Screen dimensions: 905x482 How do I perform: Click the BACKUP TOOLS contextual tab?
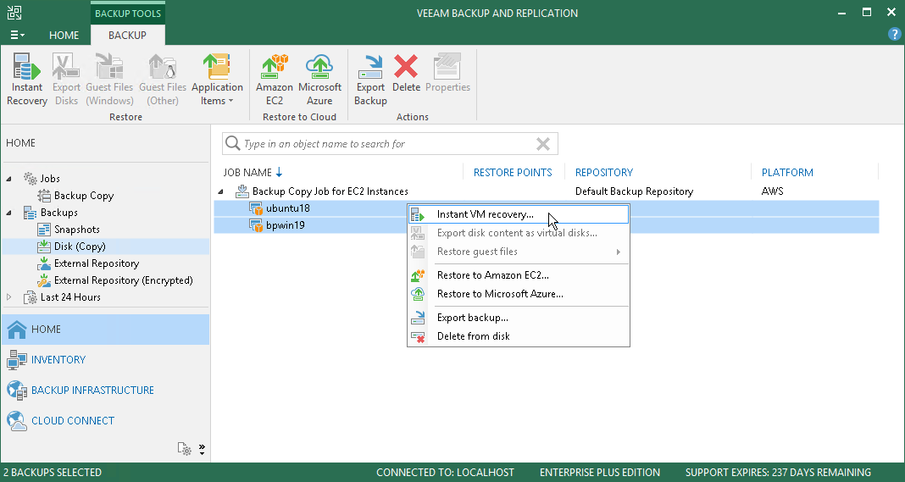128,14
